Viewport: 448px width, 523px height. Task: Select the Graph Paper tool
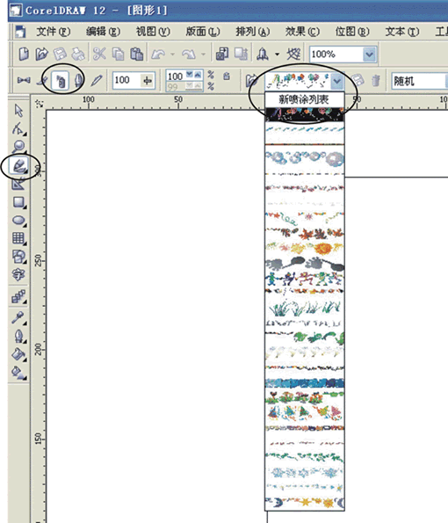coord(18,238)
